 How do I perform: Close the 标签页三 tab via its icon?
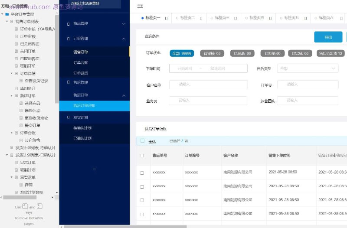(236, 18)
